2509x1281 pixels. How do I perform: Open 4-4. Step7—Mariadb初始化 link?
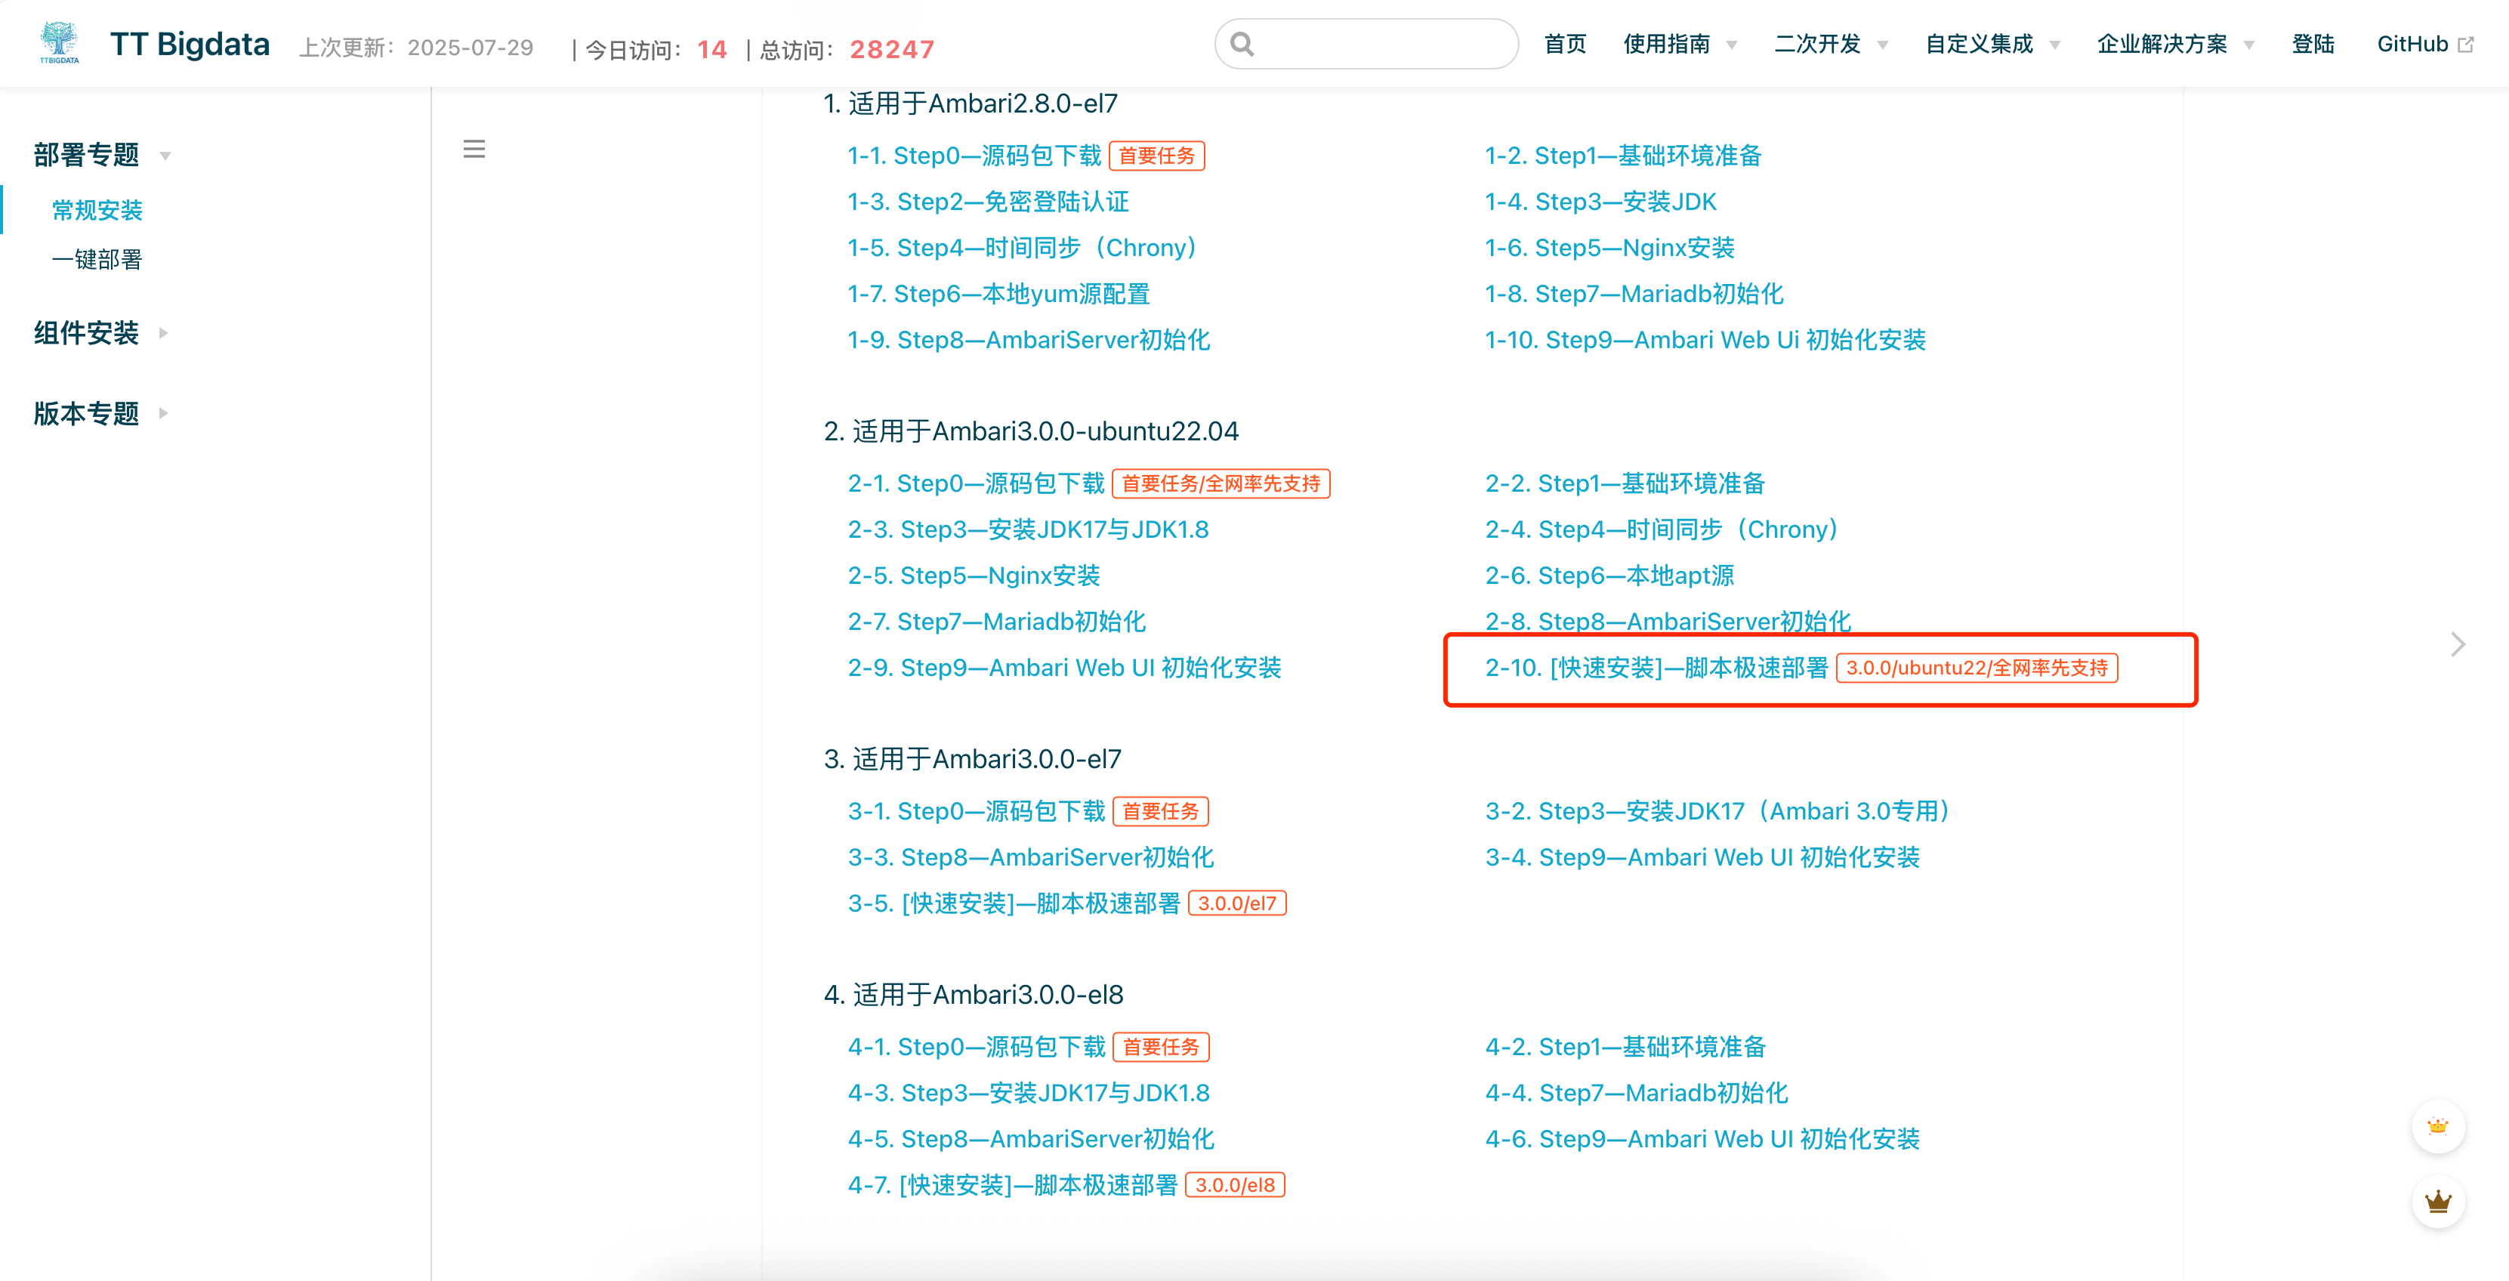click(1637, 1093)
